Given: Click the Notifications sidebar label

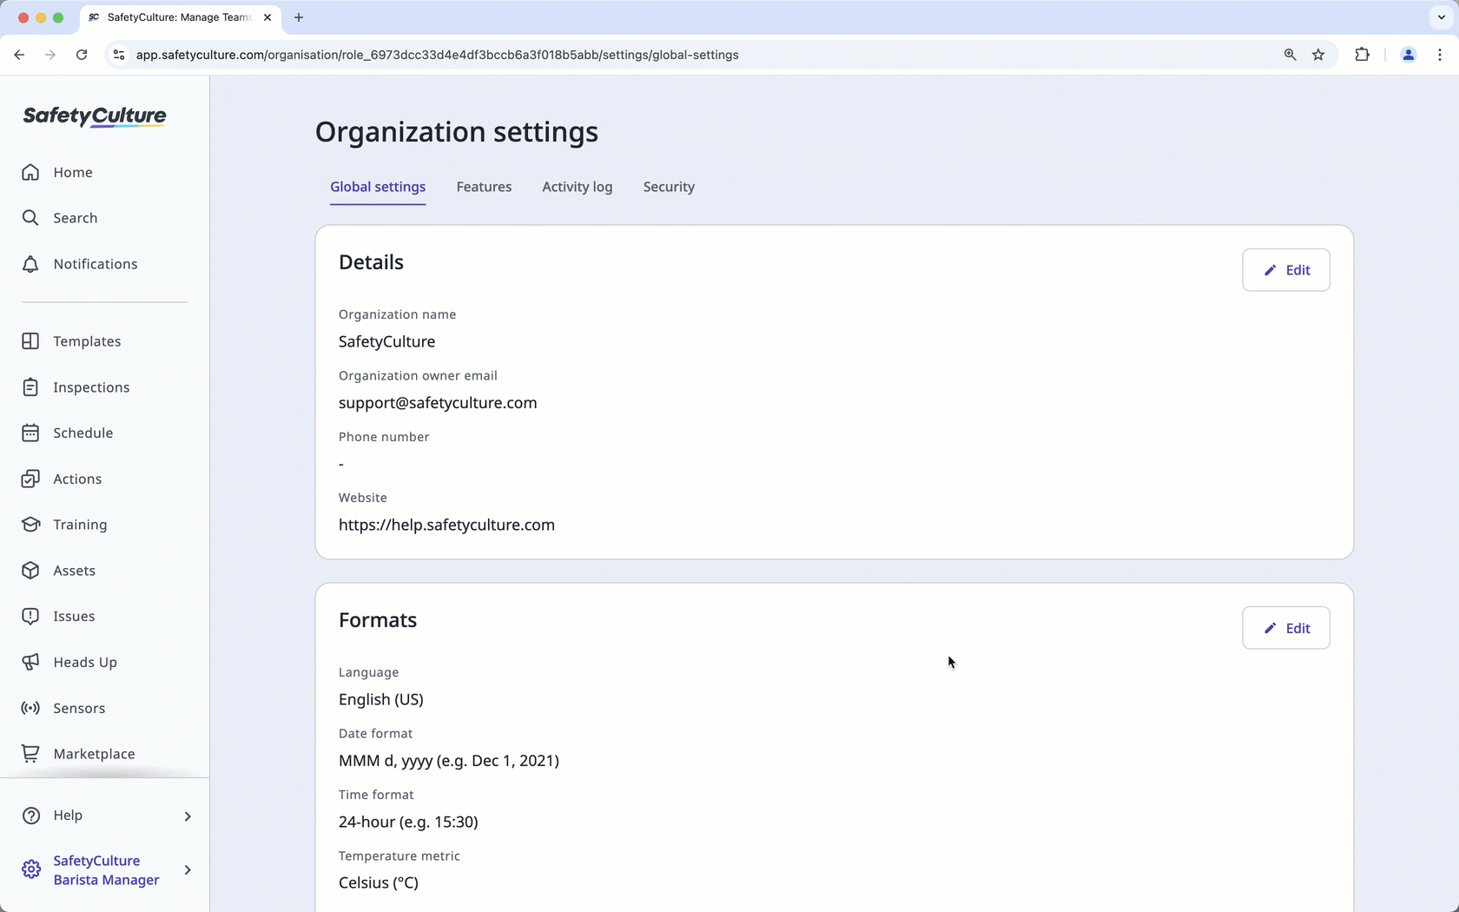Looking at the screenshot, I should click(x=96, y=264).
